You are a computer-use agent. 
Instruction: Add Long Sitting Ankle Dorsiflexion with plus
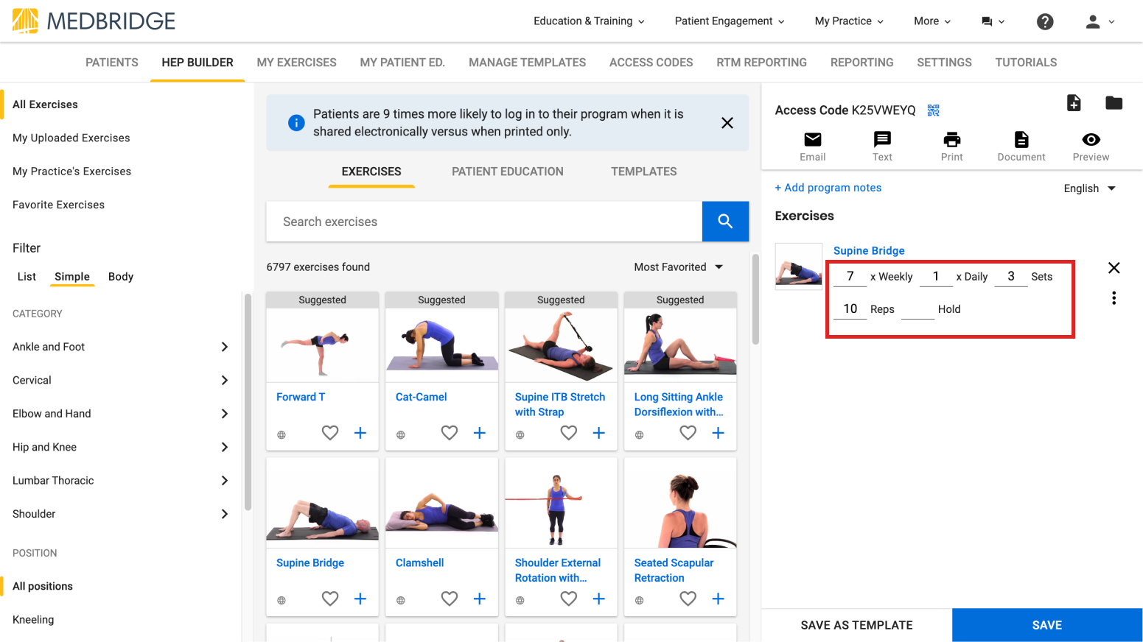click(719, 433)
